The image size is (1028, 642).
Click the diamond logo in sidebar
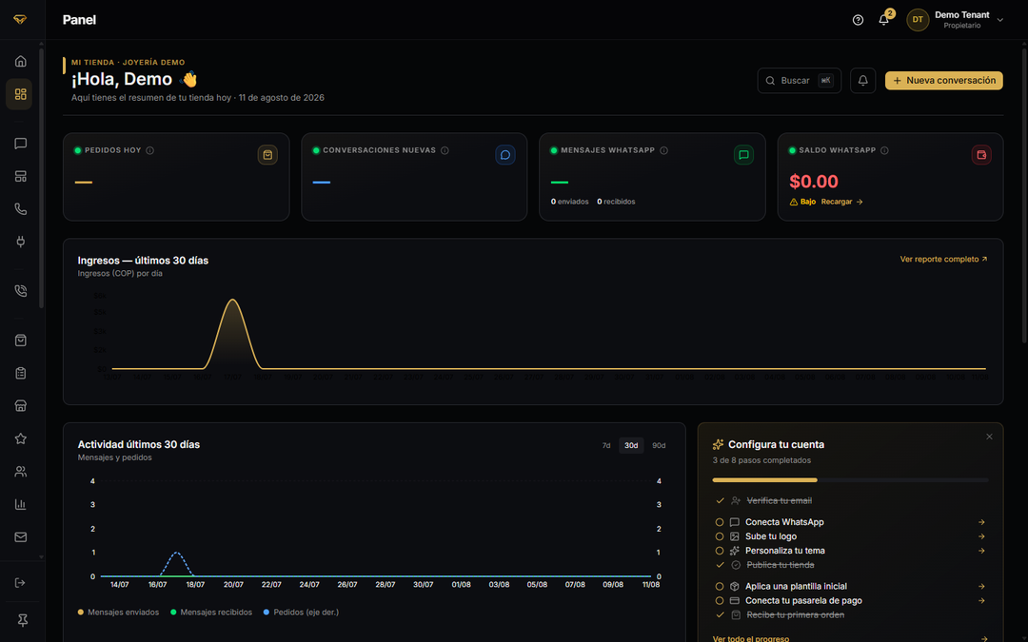[20, 20]
